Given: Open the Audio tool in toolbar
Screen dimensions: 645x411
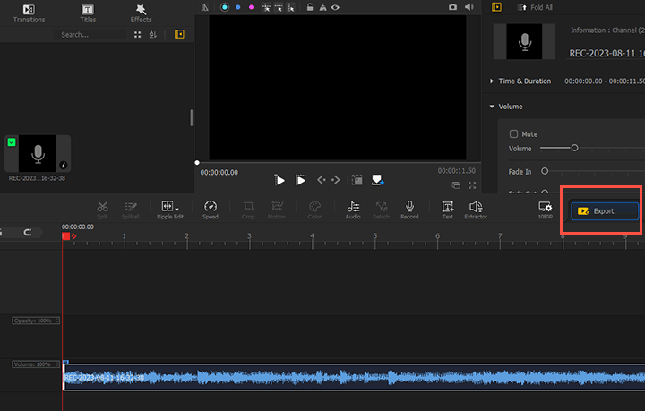Looking at the screenshot, I should 353,207.
